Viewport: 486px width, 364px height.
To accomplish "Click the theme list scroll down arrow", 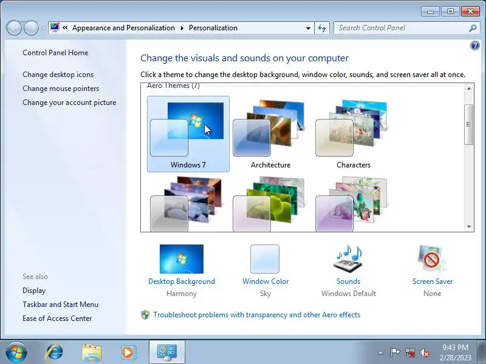I will pyautogui.click(x=469, y=226).
